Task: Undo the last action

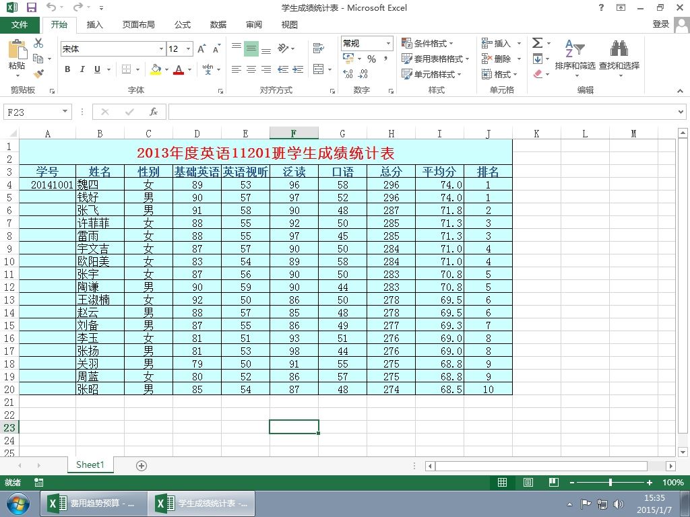Action: click(51, 7)
